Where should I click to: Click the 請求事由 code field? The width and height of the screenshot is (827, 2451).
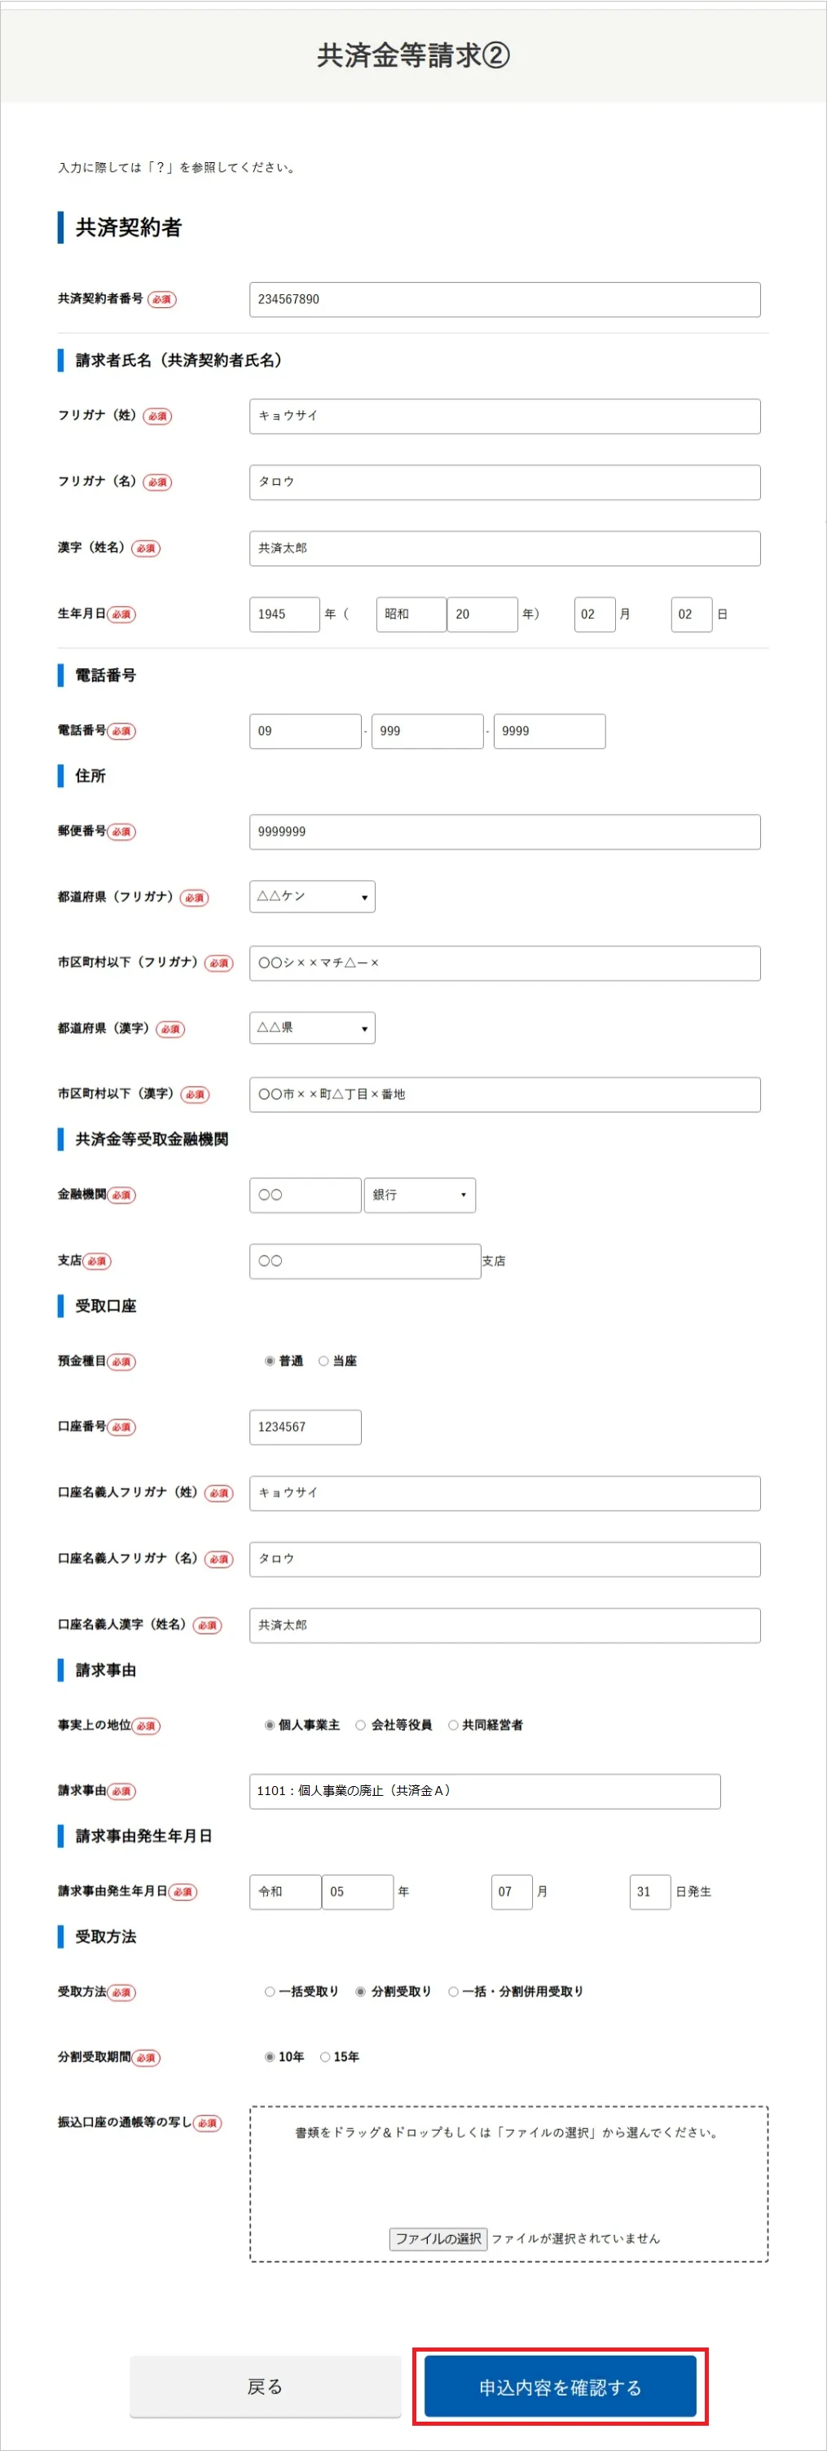(x=485, y=1791)
